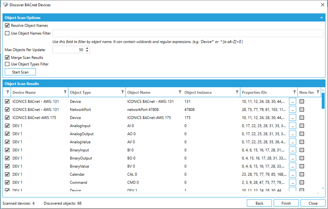Click the select-all filter icon in header
Screen dimensions: 328x209
7,92
